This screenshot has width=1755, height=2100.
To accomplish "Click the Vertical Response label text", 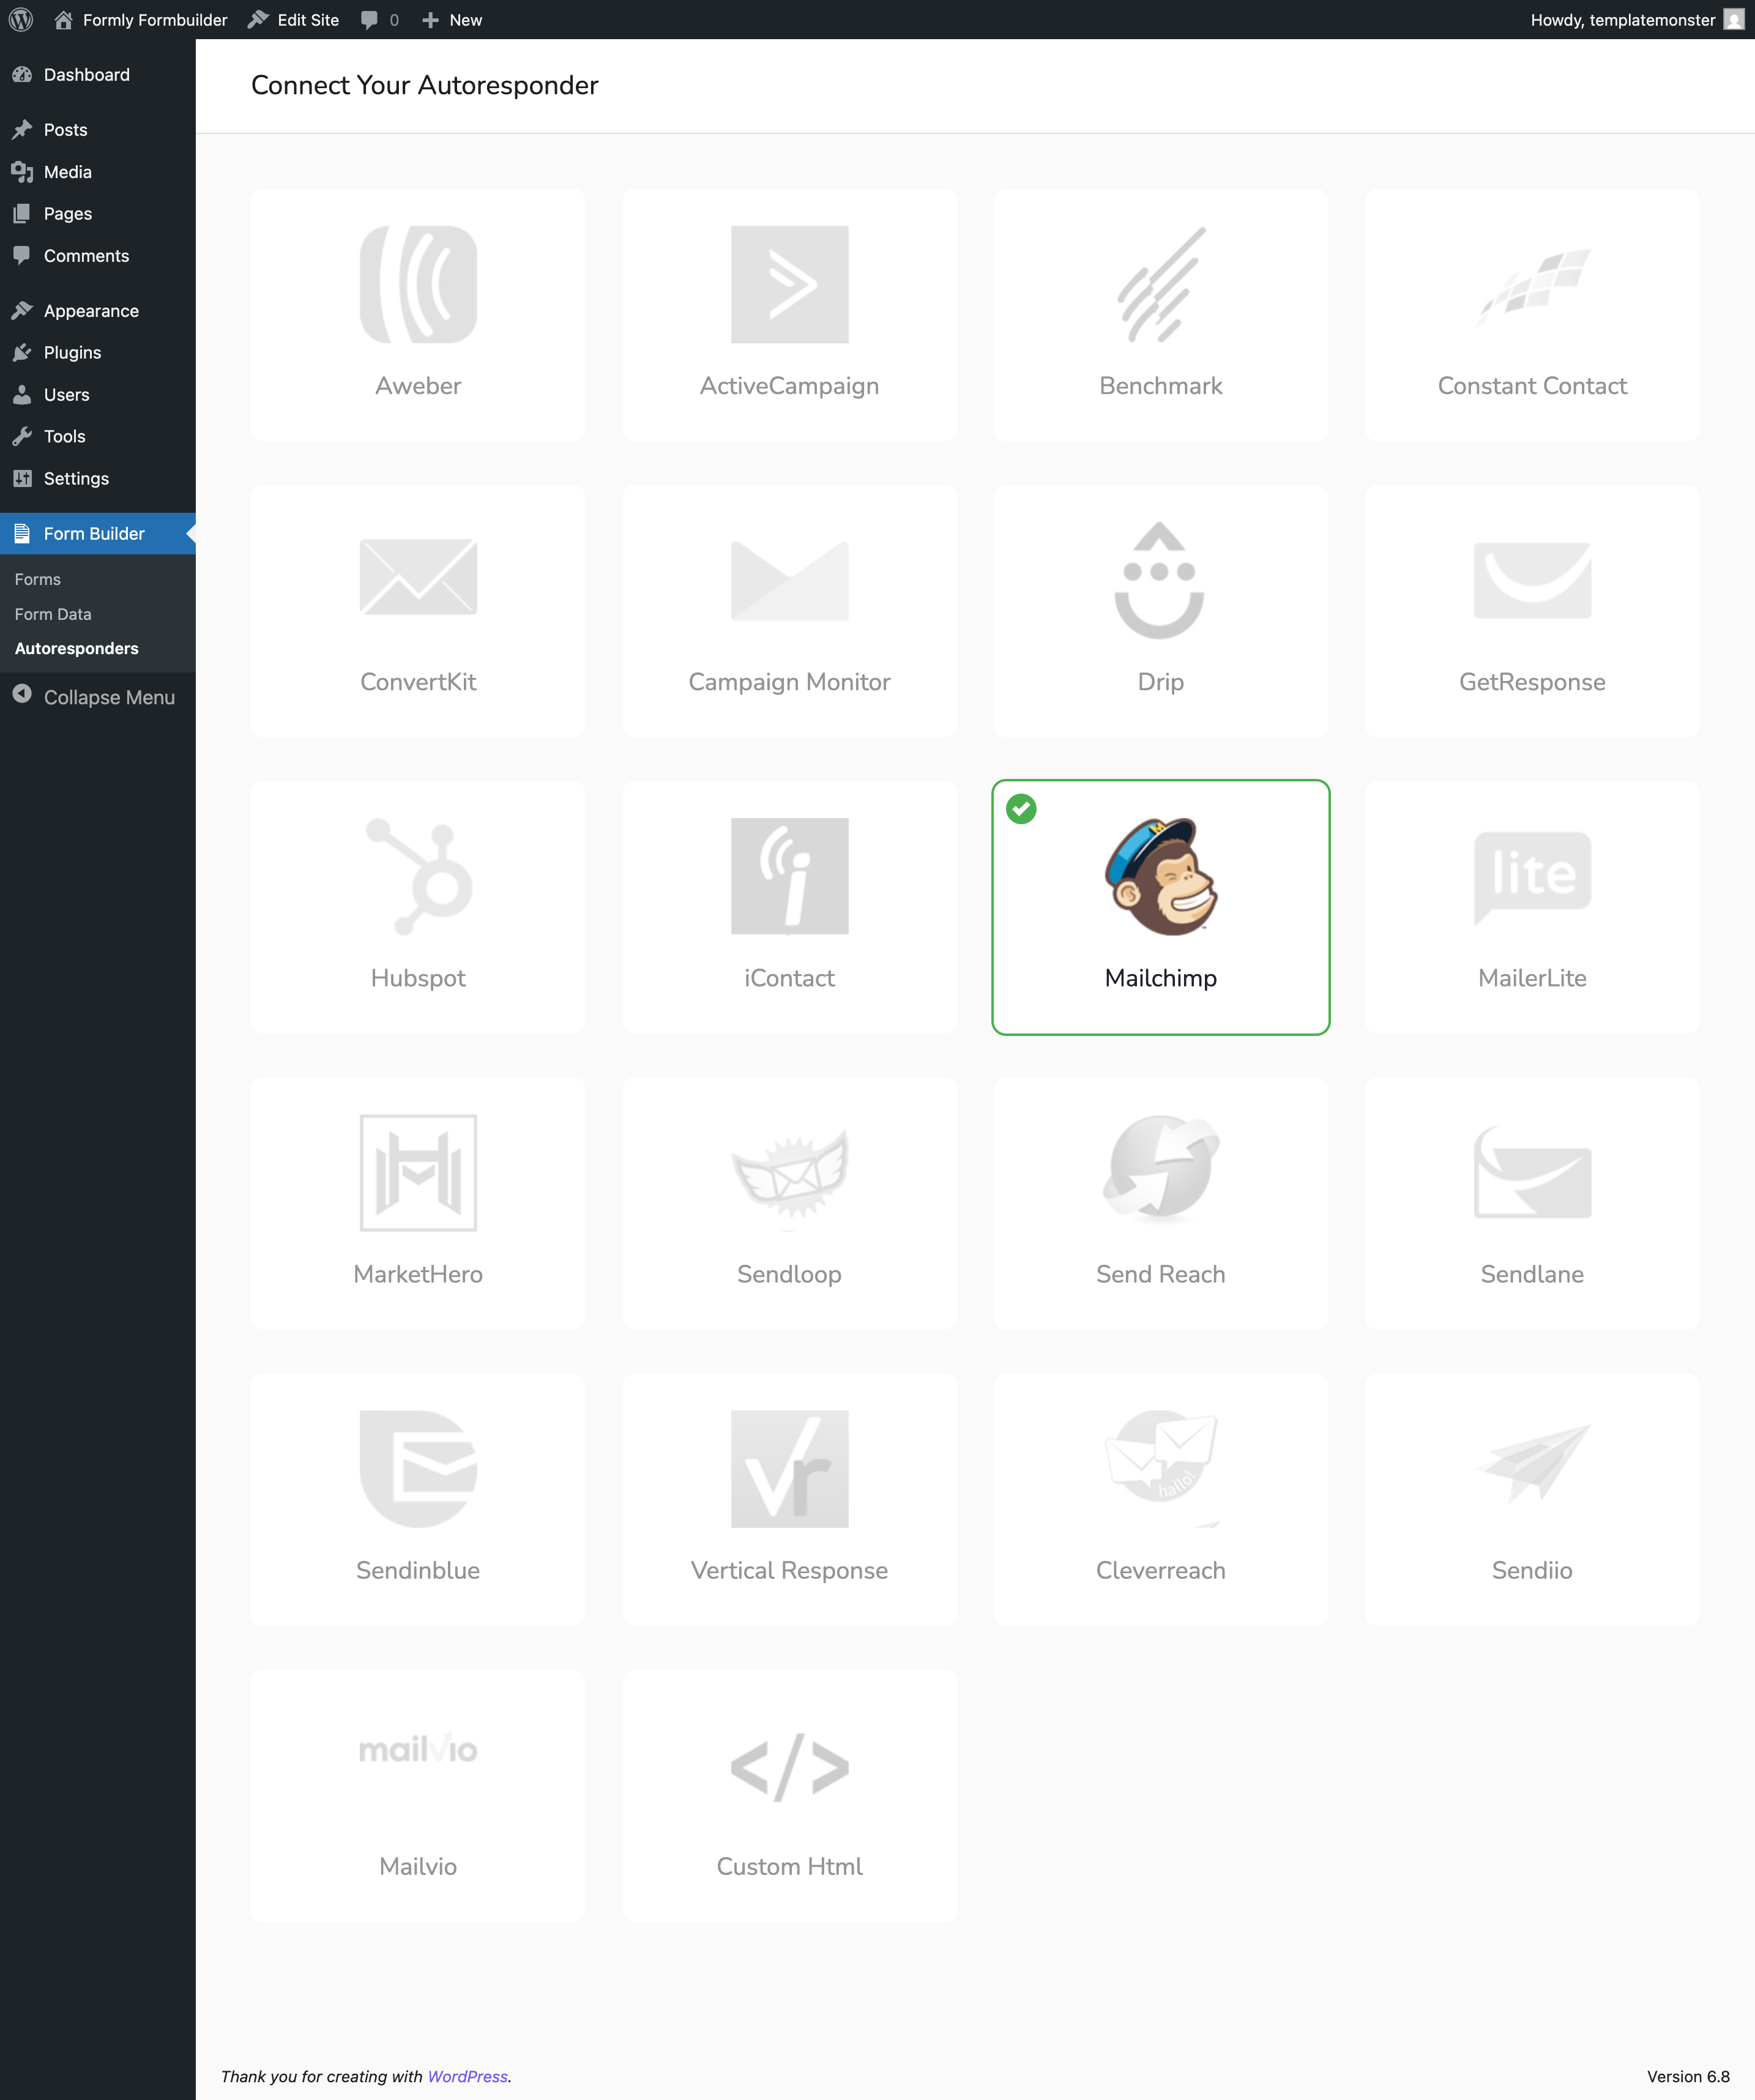I will [789, 1570].
